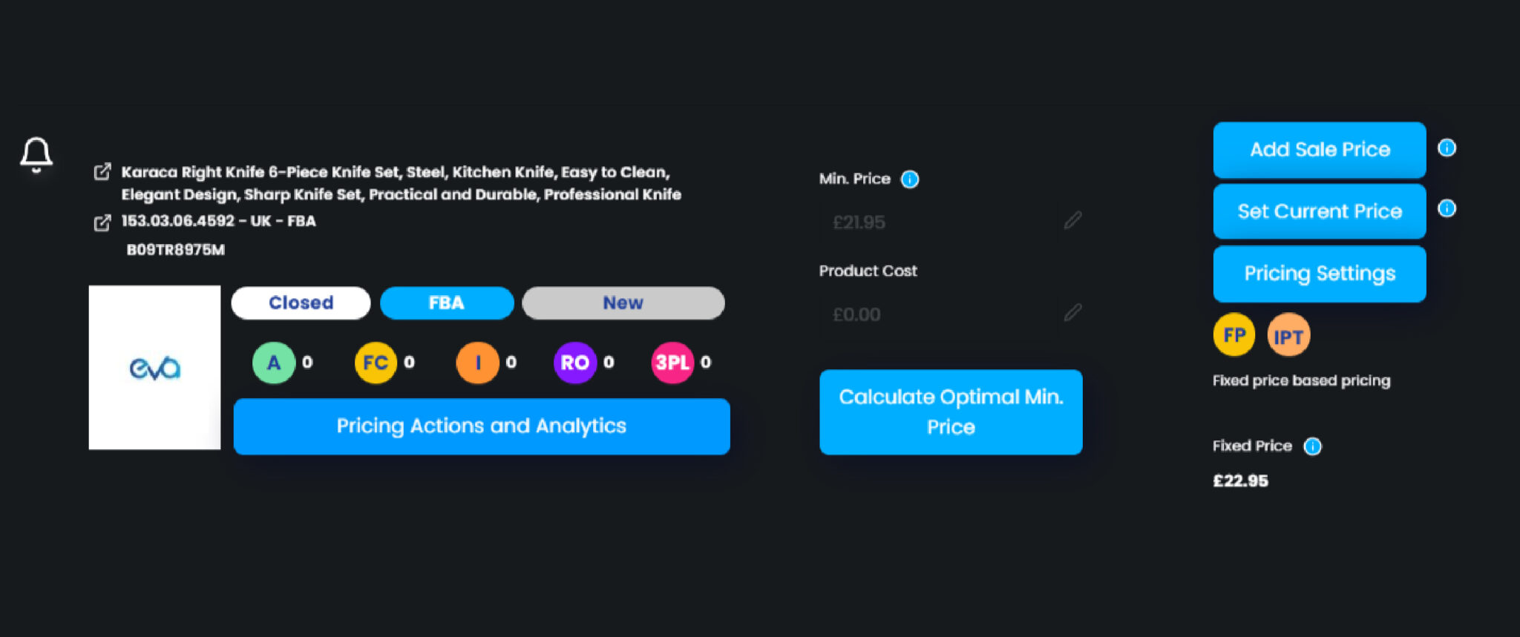Click the pink 3PL status badge
This screenshot has height=637, width=1520.
point(672,363)
